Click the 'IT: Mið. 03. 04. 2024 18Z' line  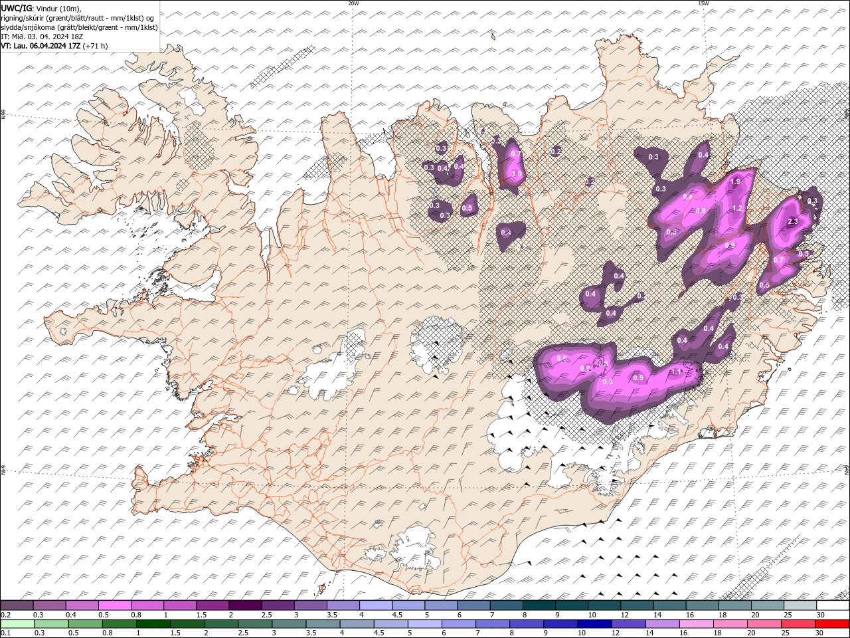point(43,37)
